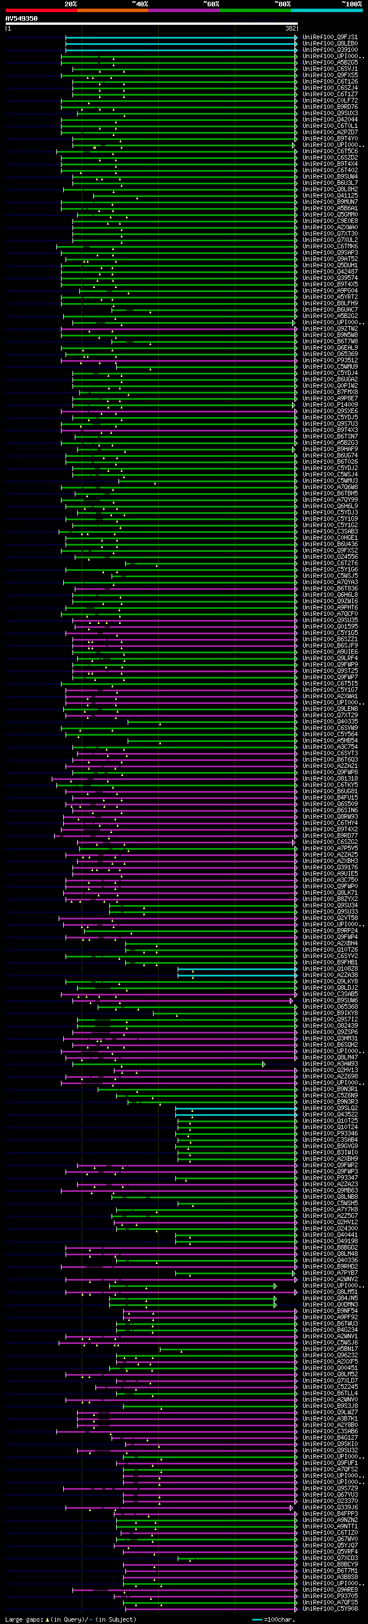Select label UniRef100_Q9SUX3
Viewport: 368px width, 1624px height.
(x=330, y=113)
